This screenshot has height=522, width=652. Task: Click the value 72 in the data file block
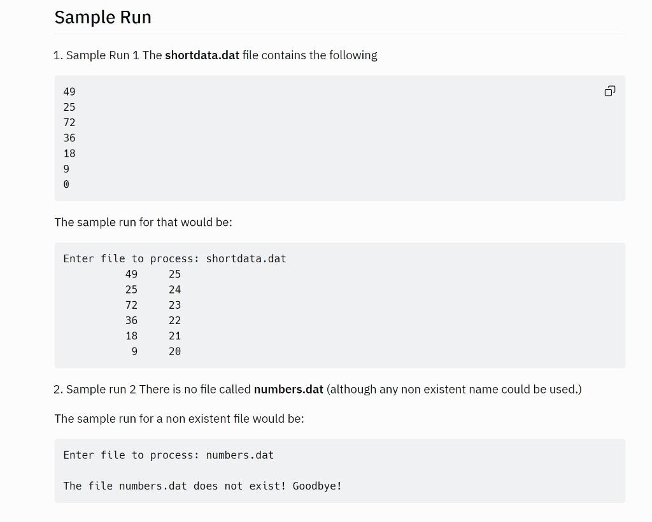pyautogui.click(x=69, y=123)
